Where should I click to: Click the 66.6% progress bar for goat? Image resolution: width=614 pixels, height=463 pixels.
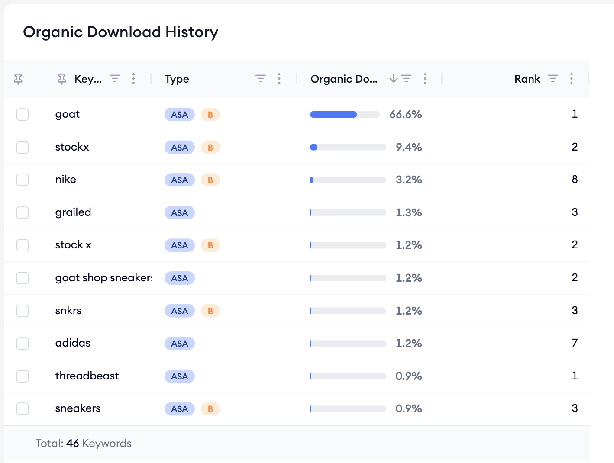[345, 115]
